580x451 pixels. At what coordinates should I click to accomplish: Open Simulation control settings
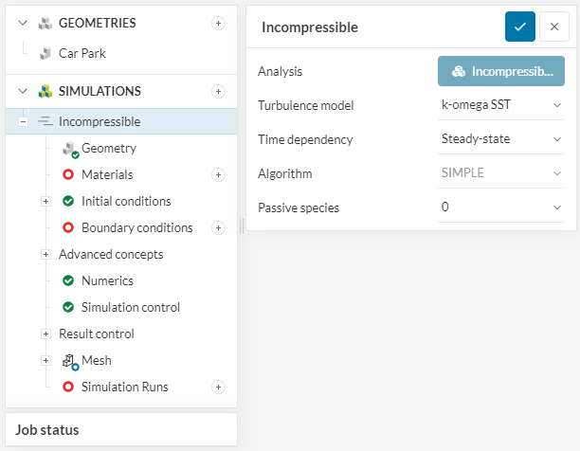(x=130, y=307)
